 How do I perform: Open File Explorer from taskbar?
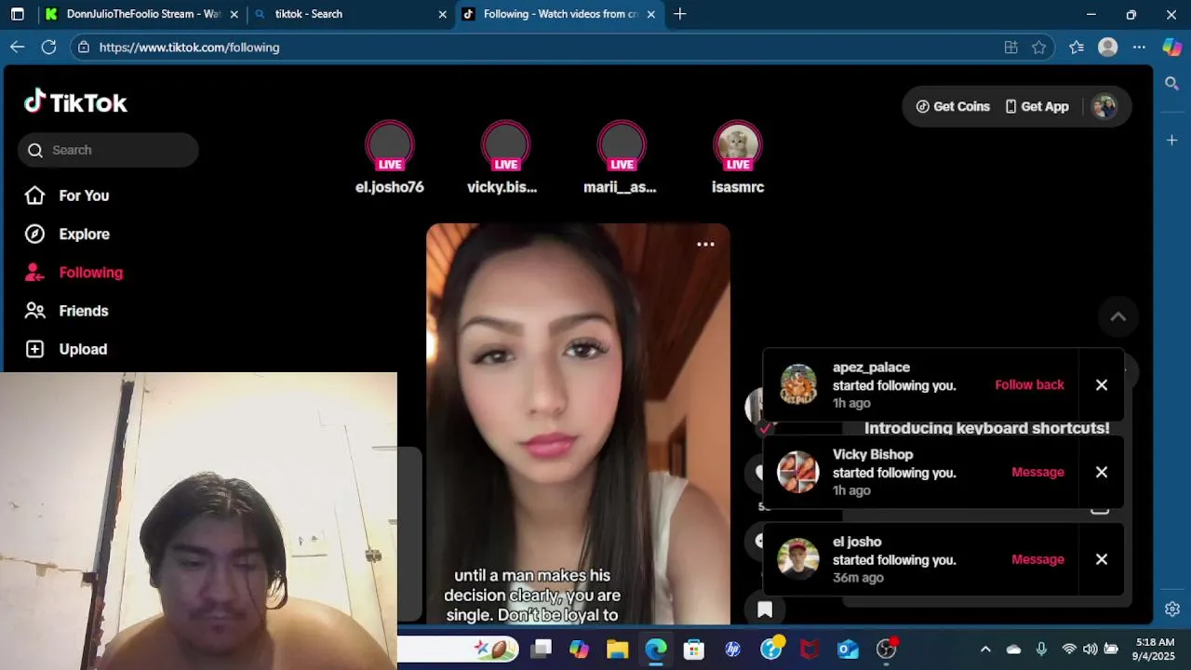pos(618,649)
